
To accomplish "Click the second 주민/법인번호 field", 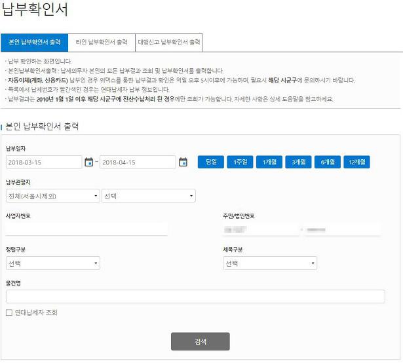I will click(x=342, y=229).
